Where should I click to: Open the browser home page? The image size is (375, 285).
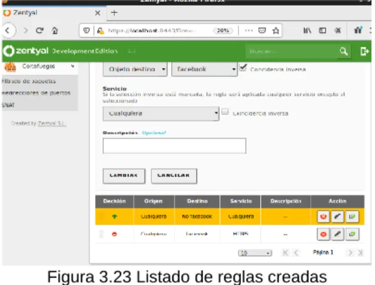pyautogui.click(x=55, y=30)
